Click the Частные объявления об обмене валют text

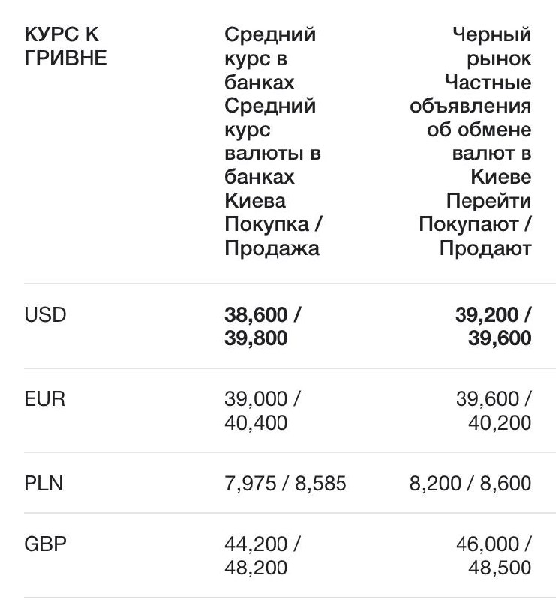point(473,129)
